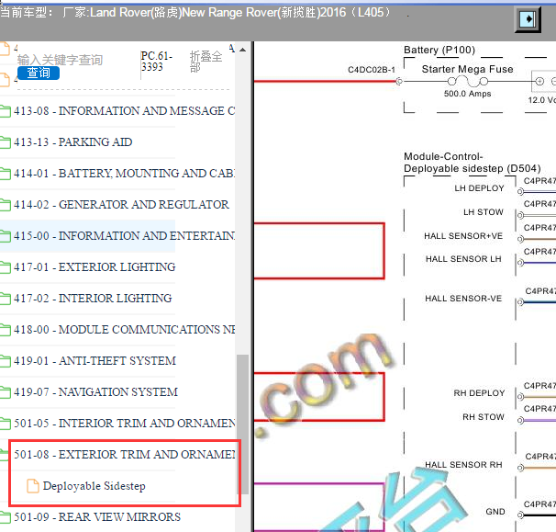Click the Starter Mega Fuse symbol
556x532 pixels.
click(467, 82)
